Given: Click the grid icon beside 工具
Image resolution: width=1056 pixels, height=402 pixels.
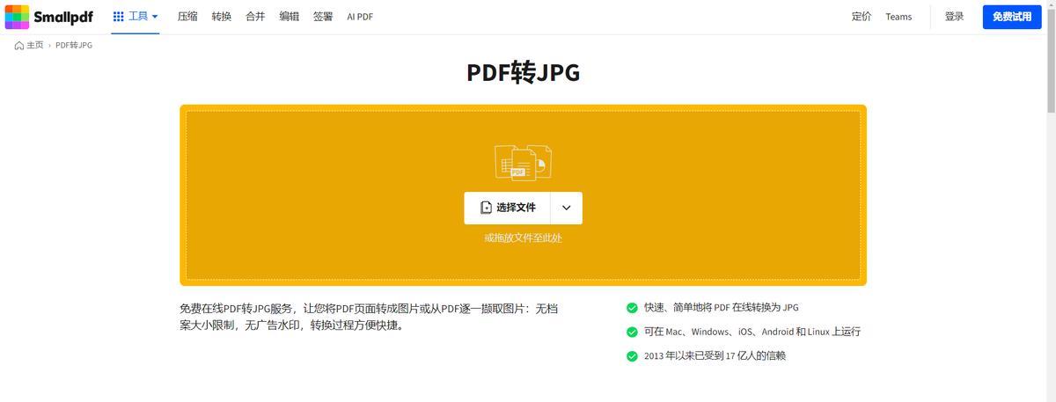Looking at the screenshot, I should (119, 17).
